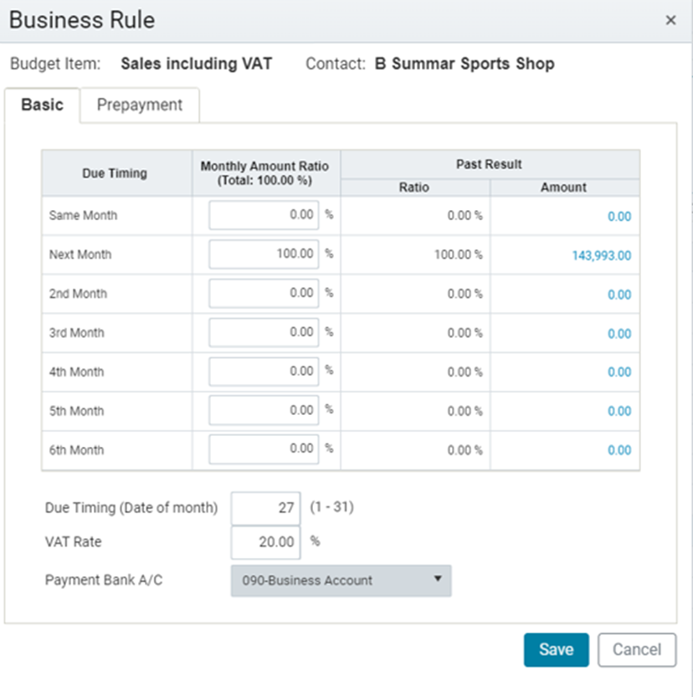Switch to the Prepayment tab

coord(140,105)
